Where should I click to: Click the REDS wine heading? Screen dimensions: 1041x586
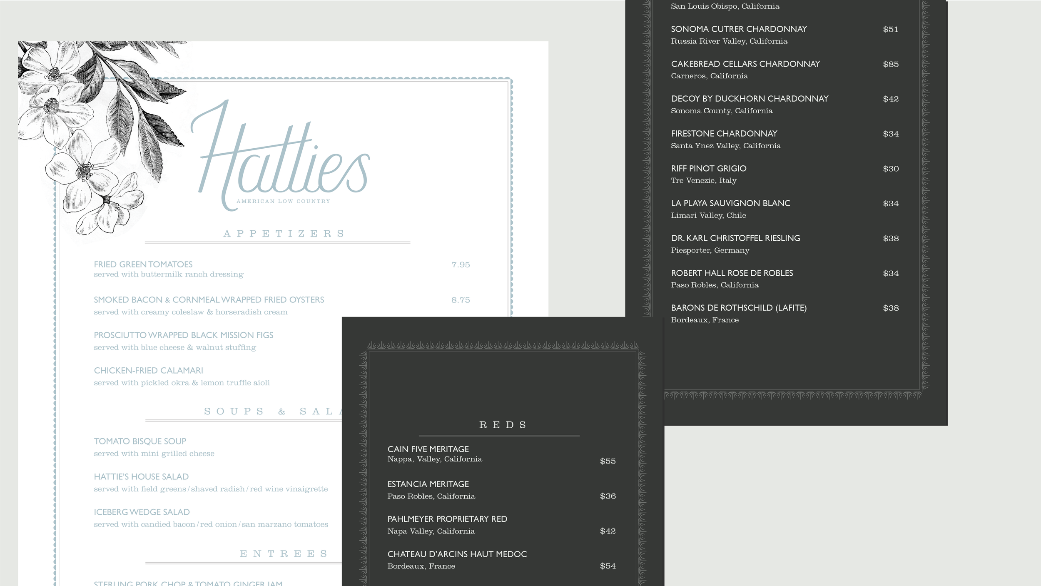click(x=503, y=425)
